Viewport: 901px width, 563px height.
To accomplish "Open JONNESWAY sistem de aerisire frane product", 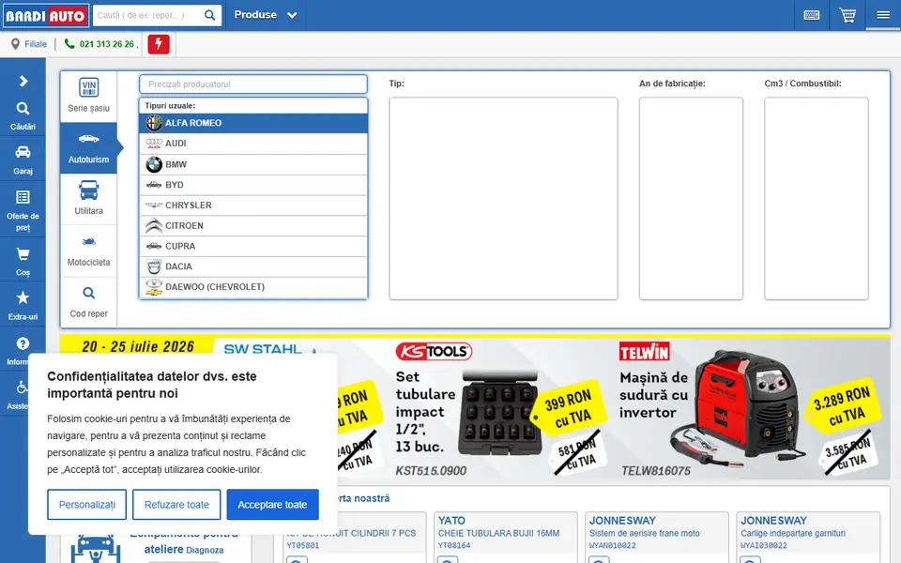I will (657, 538).
